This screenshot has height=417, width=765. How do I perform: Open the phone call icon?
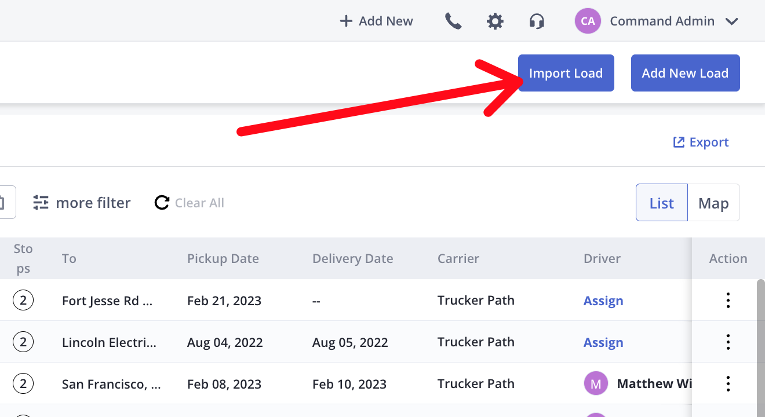point(453,21)
